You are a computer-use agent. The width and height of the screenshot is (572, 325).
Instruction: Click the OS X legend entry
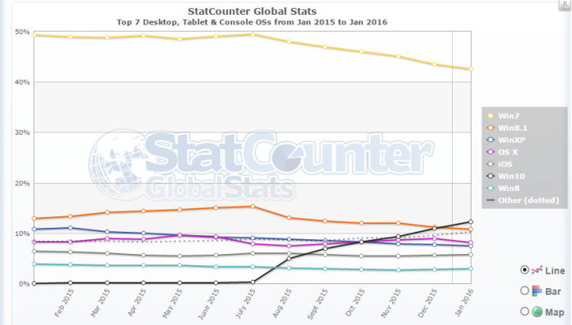tap(503, 152)
